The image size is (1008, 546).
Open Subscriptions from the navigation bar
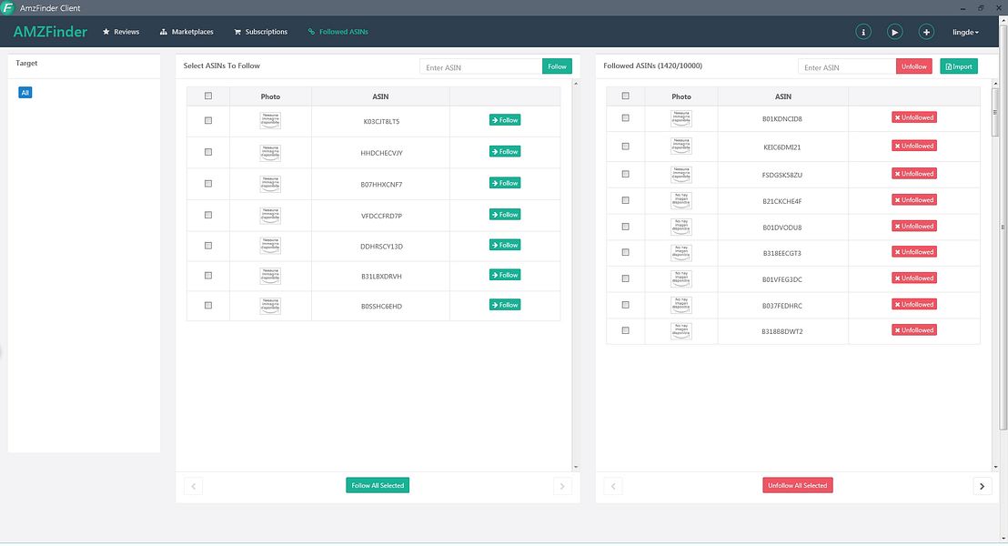click(260, 32)
